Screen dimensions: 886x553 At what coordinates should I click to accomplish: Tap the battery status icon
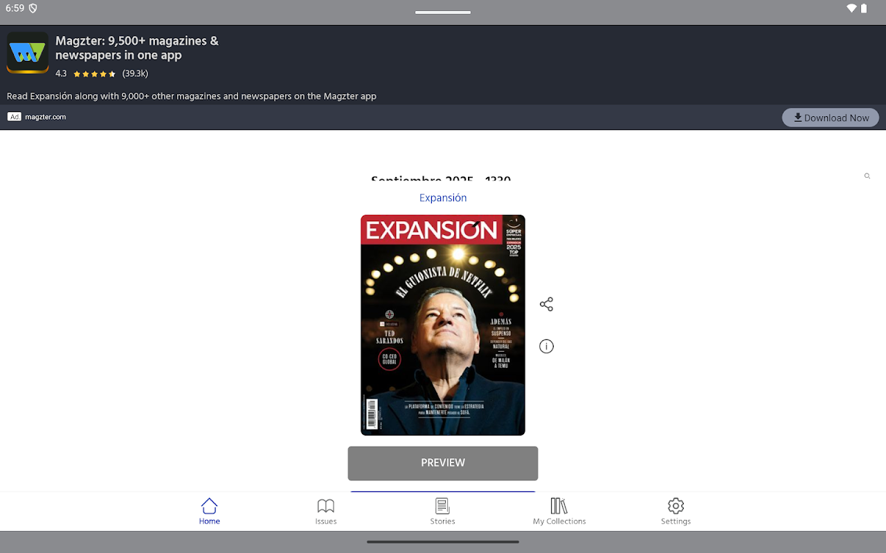[864, 8]
